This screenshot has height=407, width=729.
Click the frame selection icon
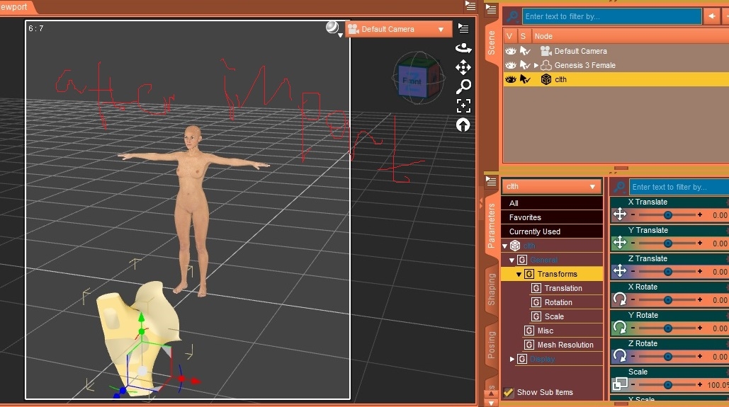(x=463, y=106)
